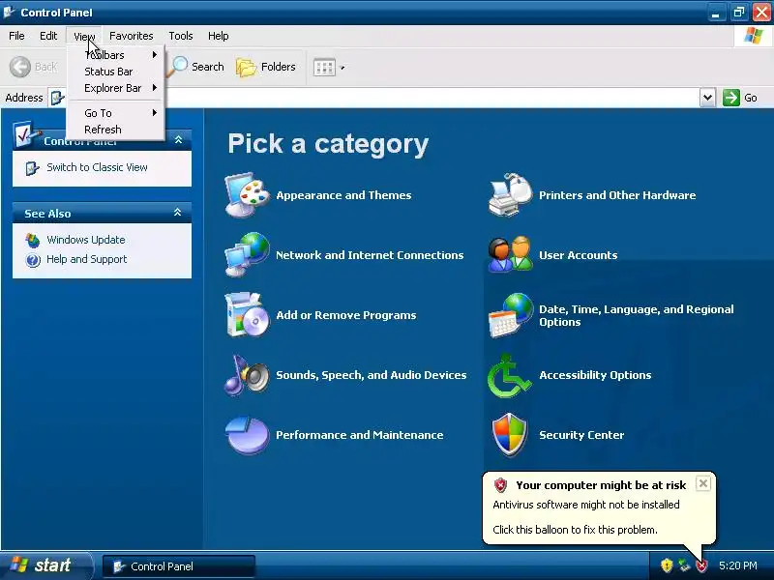Click the 5:20 PM taskbar clock
The width and height of the screenshot is (774, 580).
(x=738, y=565)
